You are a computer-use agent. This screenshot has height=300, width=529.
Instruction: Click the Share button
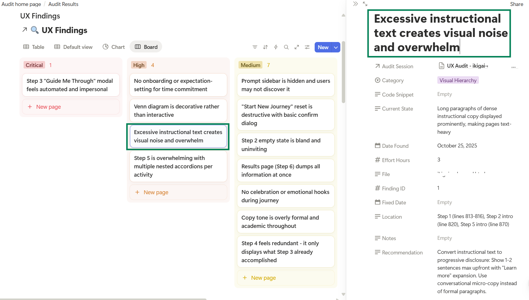pyautogui.click(x=516, y=4)
